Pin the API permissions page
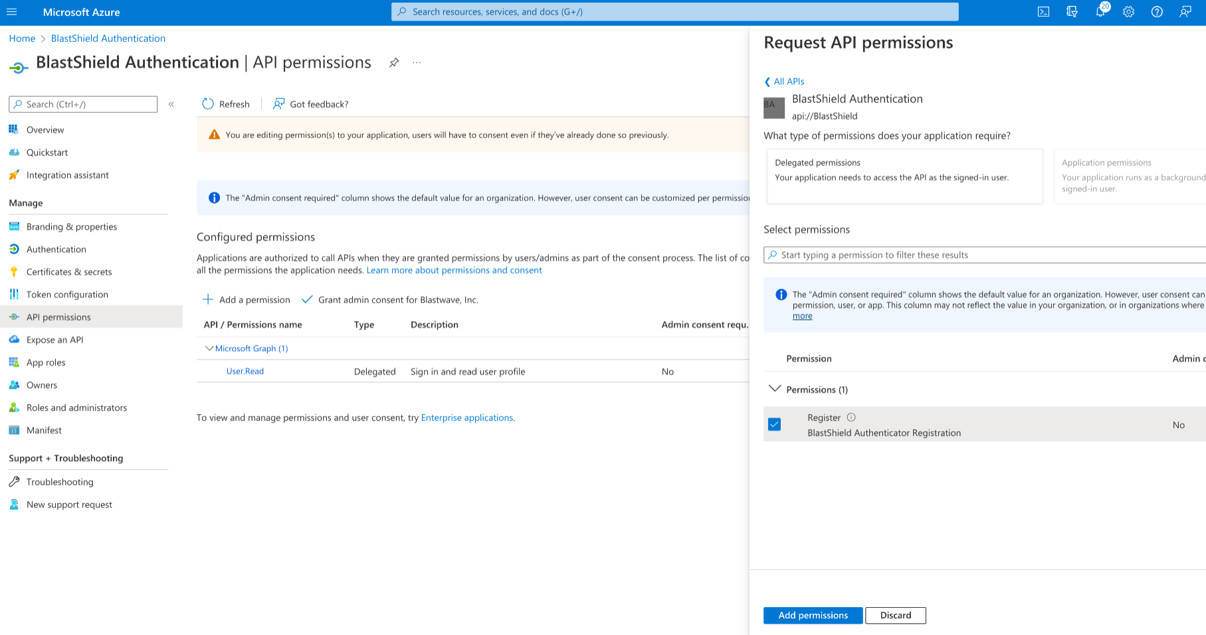The height and width of the screenshot is (635, 1206). coord(394,62)
